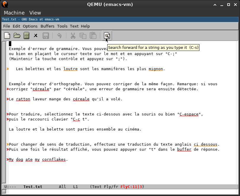Open the QEMU Machine menu
240x196 pixels.
(15, 13)
